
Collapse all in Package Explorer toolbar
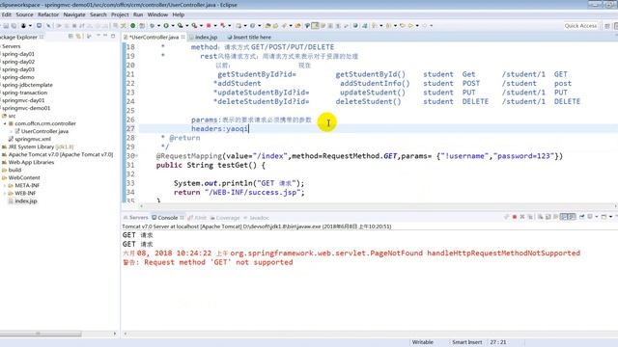click(70, 36)
